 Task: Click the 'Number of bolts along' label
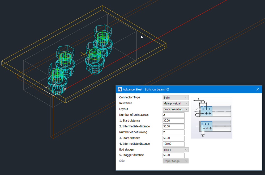coord(133,132)
